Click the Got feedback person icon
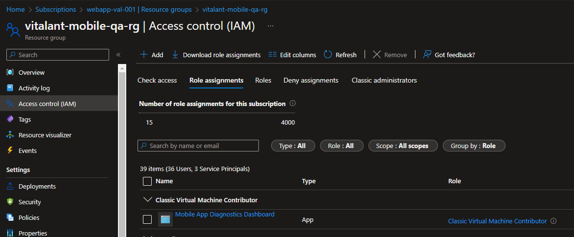This screenshot has height=237, width=574. point(427,55)
